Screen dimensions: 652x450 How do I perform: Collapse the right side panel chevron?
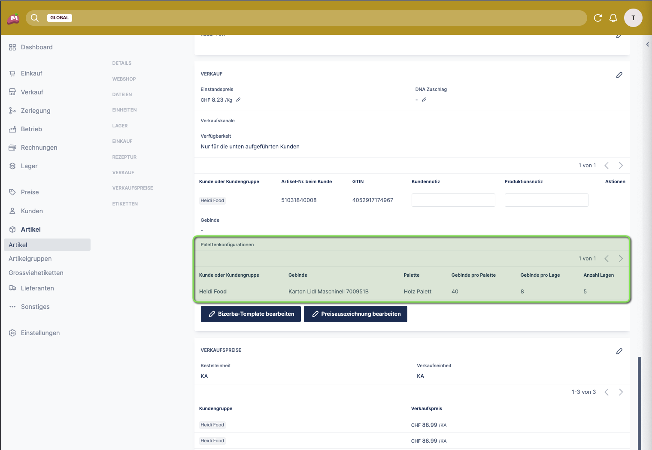pyautogui.click(x=647, y=44)
